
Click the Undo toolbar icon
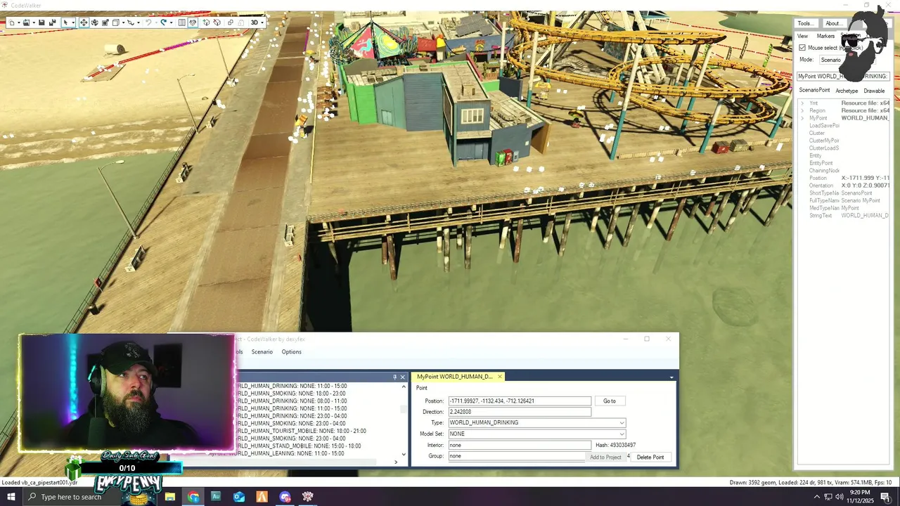click(x=148, y=22)
